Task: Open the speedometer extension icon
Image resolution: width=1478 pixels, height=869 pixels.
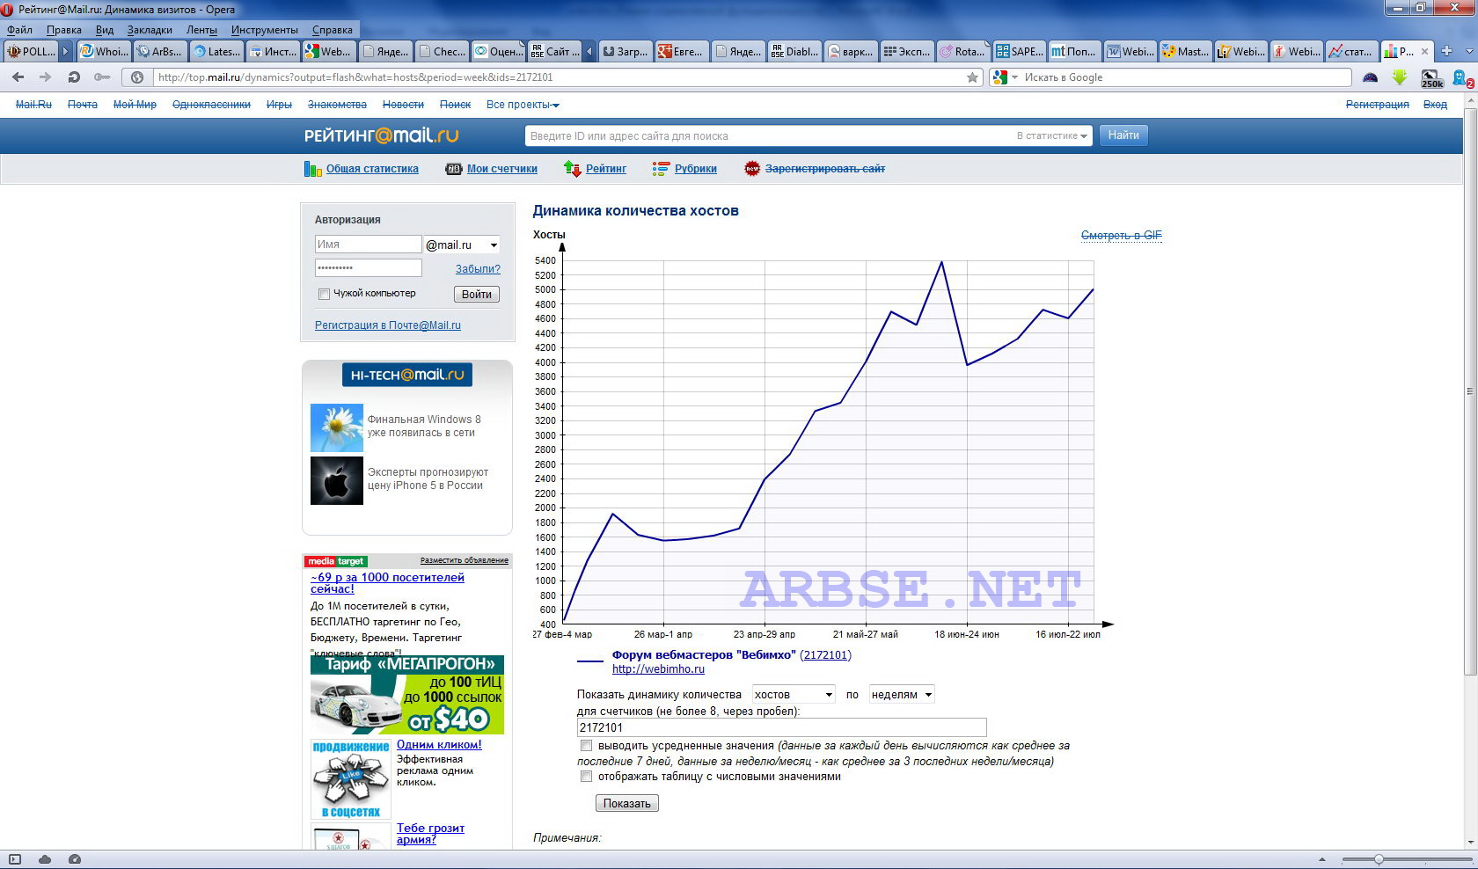Action: (1370, 77)
